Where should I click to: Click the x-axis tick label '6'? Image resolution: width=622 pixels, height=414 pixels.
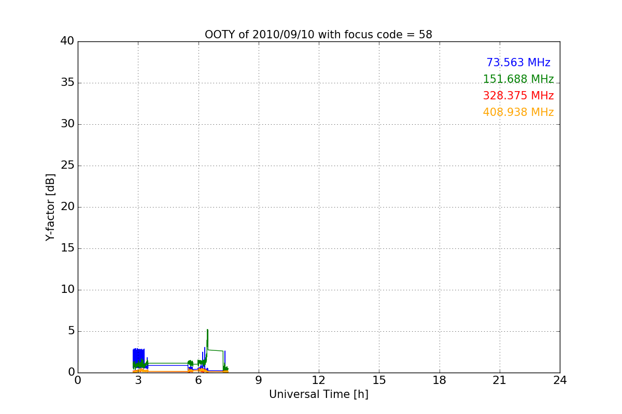[198, 380]
